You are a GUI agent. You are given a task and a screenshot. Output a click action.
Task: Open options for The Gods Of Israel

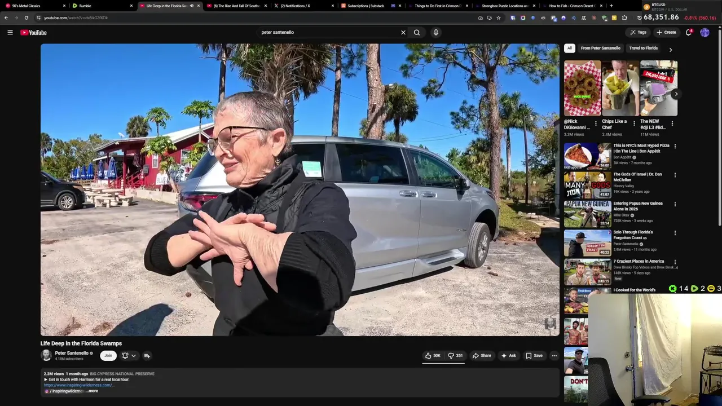[x=675, y=175]
